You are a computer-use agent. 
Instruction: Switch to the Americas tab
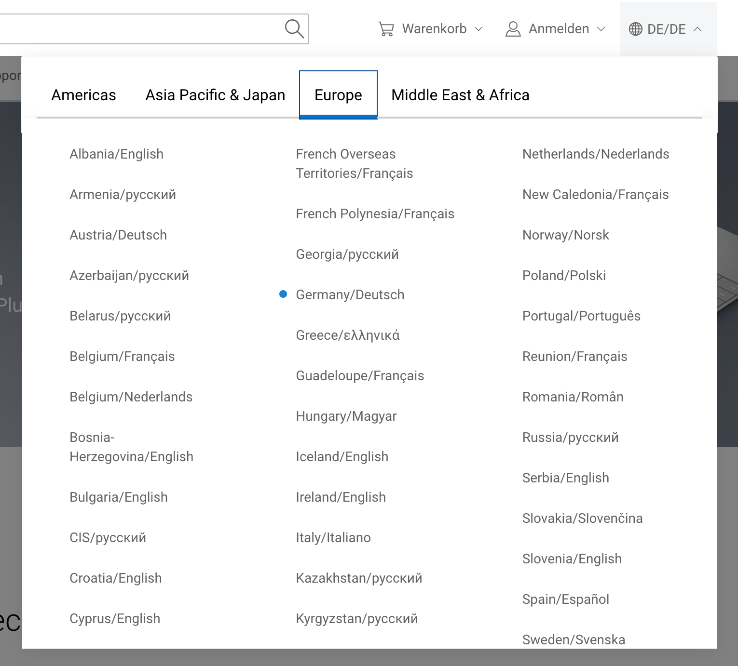[x=83, y=95]
